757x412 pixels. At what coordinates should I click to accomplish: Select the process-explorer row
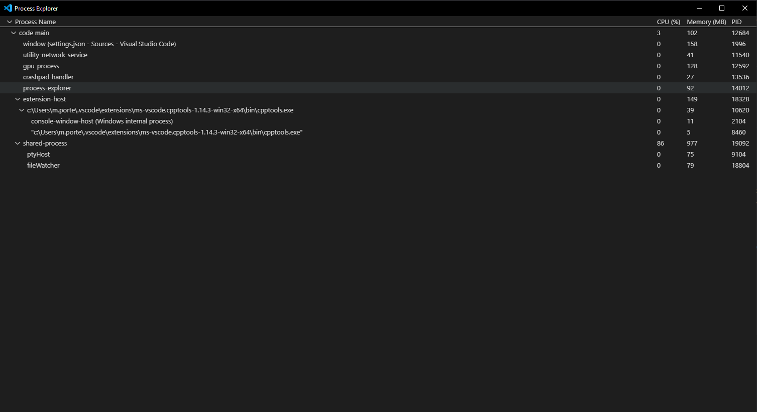pos(47,88)
